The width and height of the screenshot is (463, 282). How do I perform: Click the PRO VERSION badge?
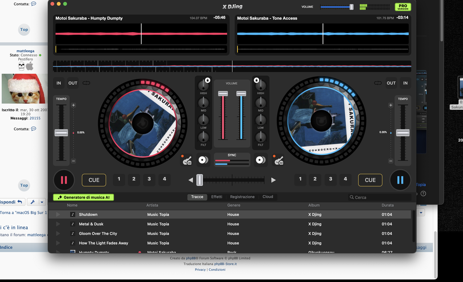coord(403,7)
